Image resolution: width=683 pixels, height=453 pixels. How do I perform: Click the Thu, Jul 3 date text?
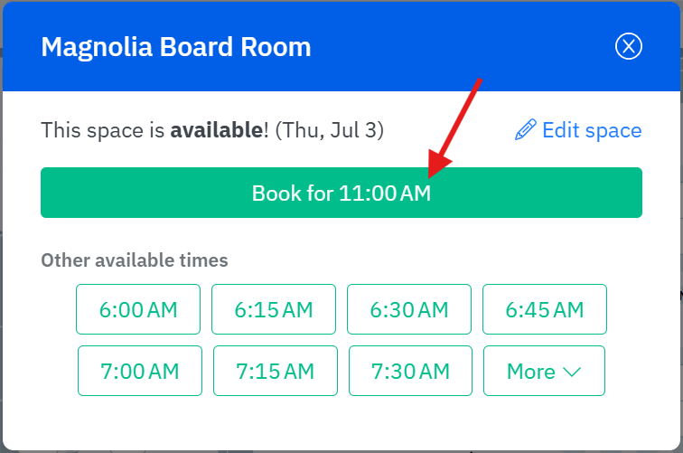click(x=330, y=130)
